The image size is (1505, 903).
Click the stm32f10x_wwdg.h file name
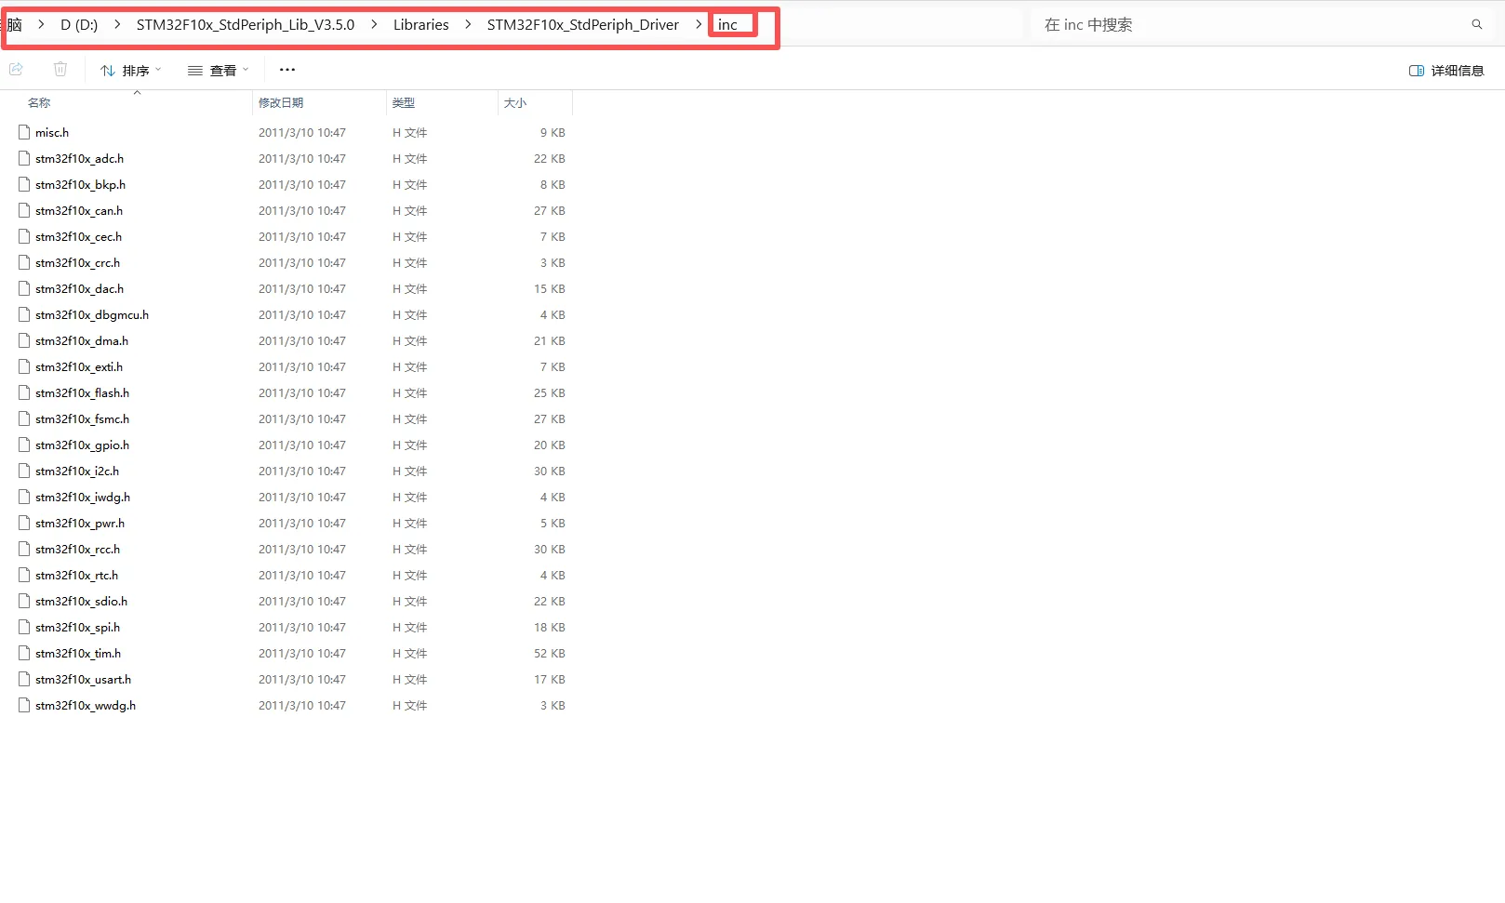point(86,706)
